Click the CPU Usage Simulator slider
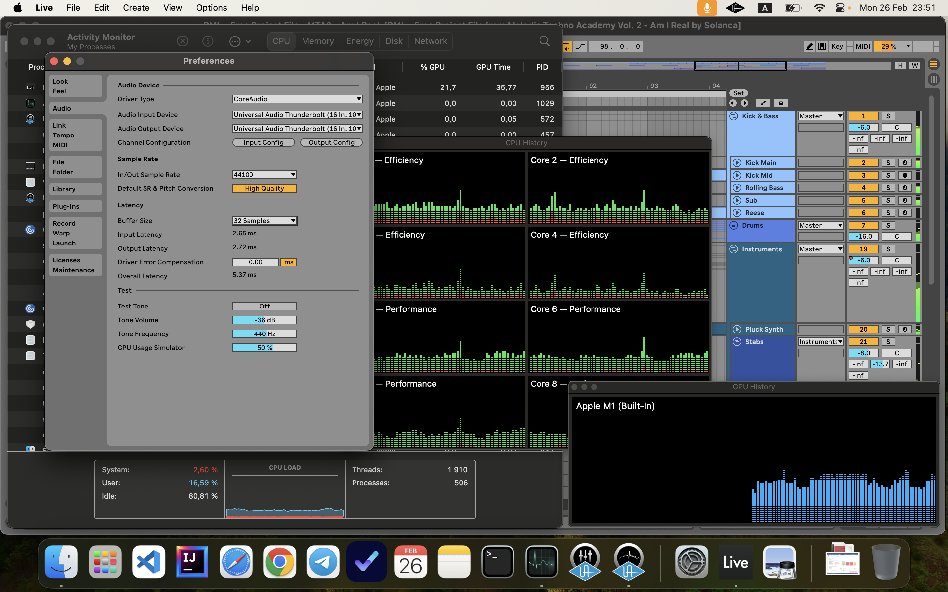Screen dimensions: 948x592 pos(264,348)
